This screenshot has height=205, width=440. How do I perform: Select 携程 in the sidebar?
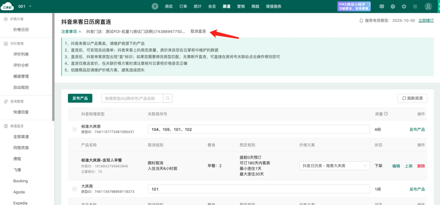point(17,159)
